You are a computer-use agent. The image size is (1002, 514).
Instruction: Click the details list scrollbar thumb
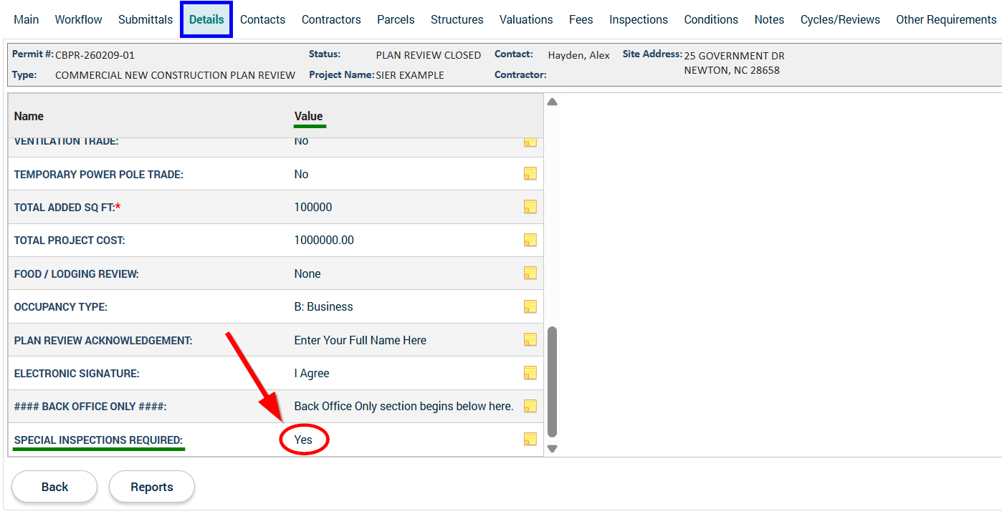coord(552,382)
